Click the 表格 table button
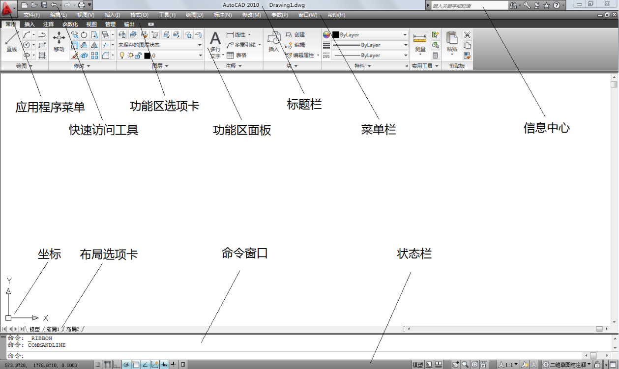 click(x=236, y=56)
